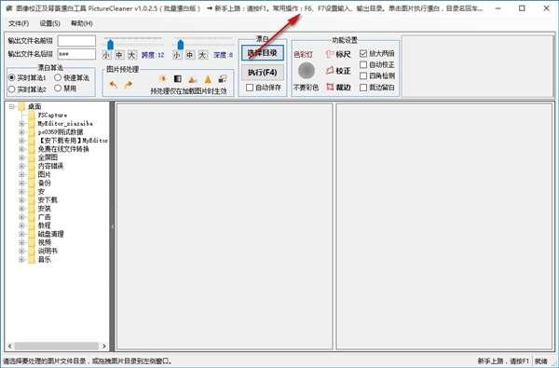Screen dimensions: 559x368
Task: Click the 执行(F4) button
Action: click(263, 73)
